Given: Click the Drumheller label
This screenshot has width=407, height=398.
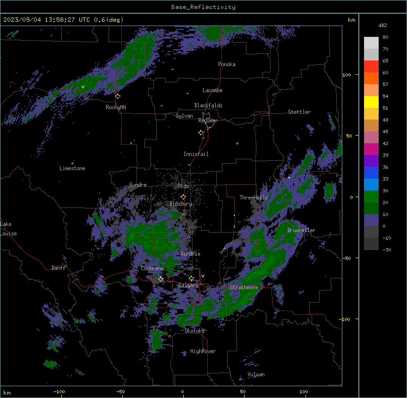Looking at the screenshot, I should pos(301,230).
